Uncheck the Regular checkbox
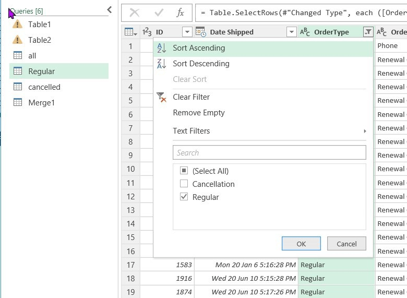Screen dimensions: 407x298 [184, 197]
